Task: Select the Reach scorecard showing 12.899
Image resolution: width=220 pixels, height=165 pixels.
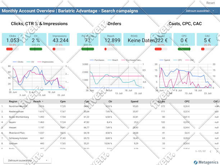Action: click(x=111, y=40)
